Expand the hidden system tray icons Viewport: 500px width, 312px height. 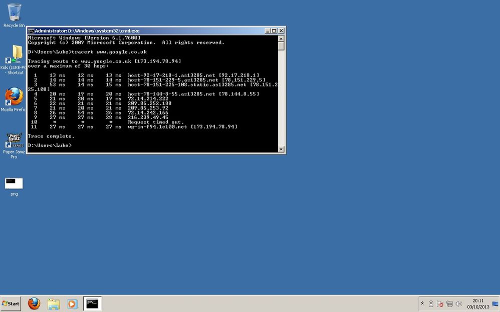[x=422, y=303]
